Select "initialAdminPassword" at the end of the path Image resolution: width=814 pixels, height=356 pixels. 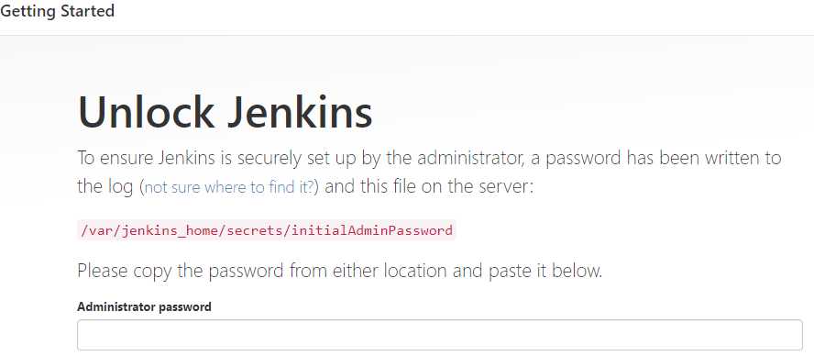tap(372, 230)
